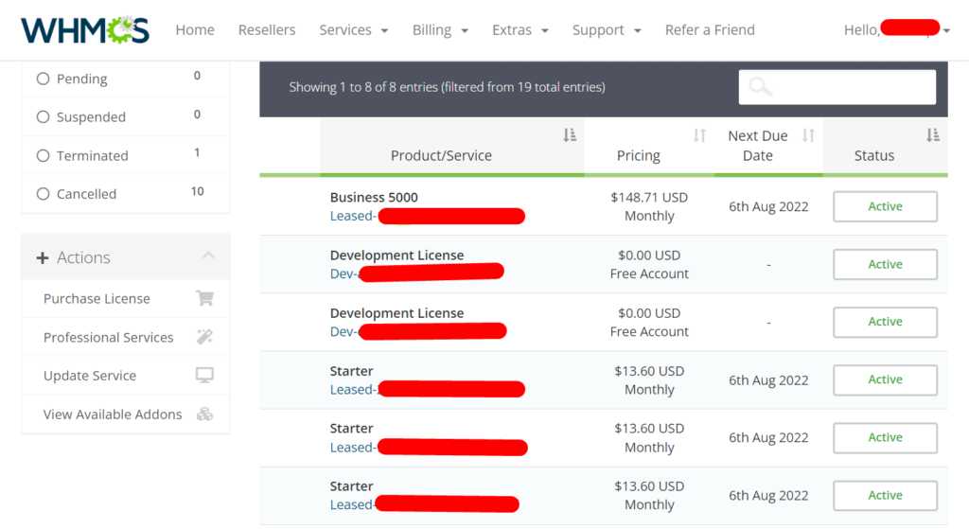The image size is (969, 529).
Task: Collapse the Actions panel chevron
Action: tap(208, 256)
